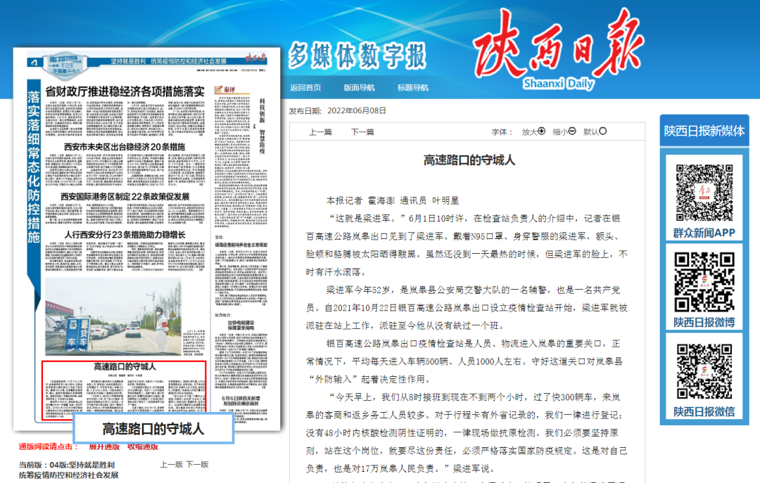This screenshot has height=483, width=760.
Task: Click the 多媒体数字报 title
Action: tap(357, 56)
